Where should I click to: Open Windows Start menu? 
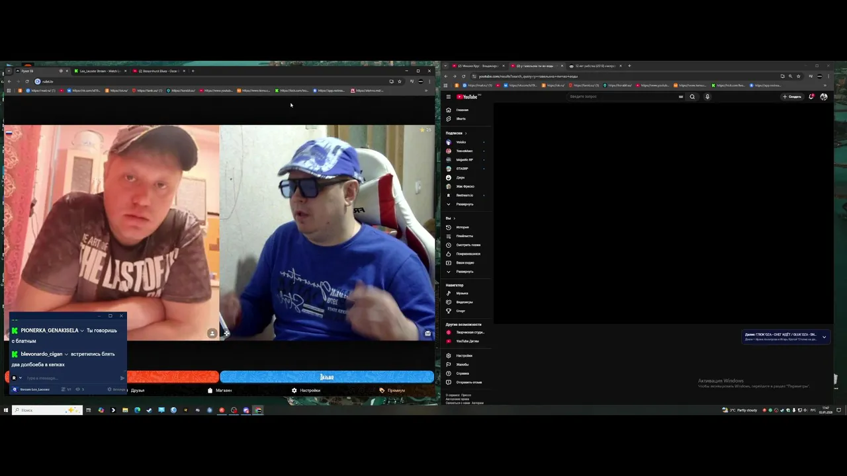click(5, 410)
